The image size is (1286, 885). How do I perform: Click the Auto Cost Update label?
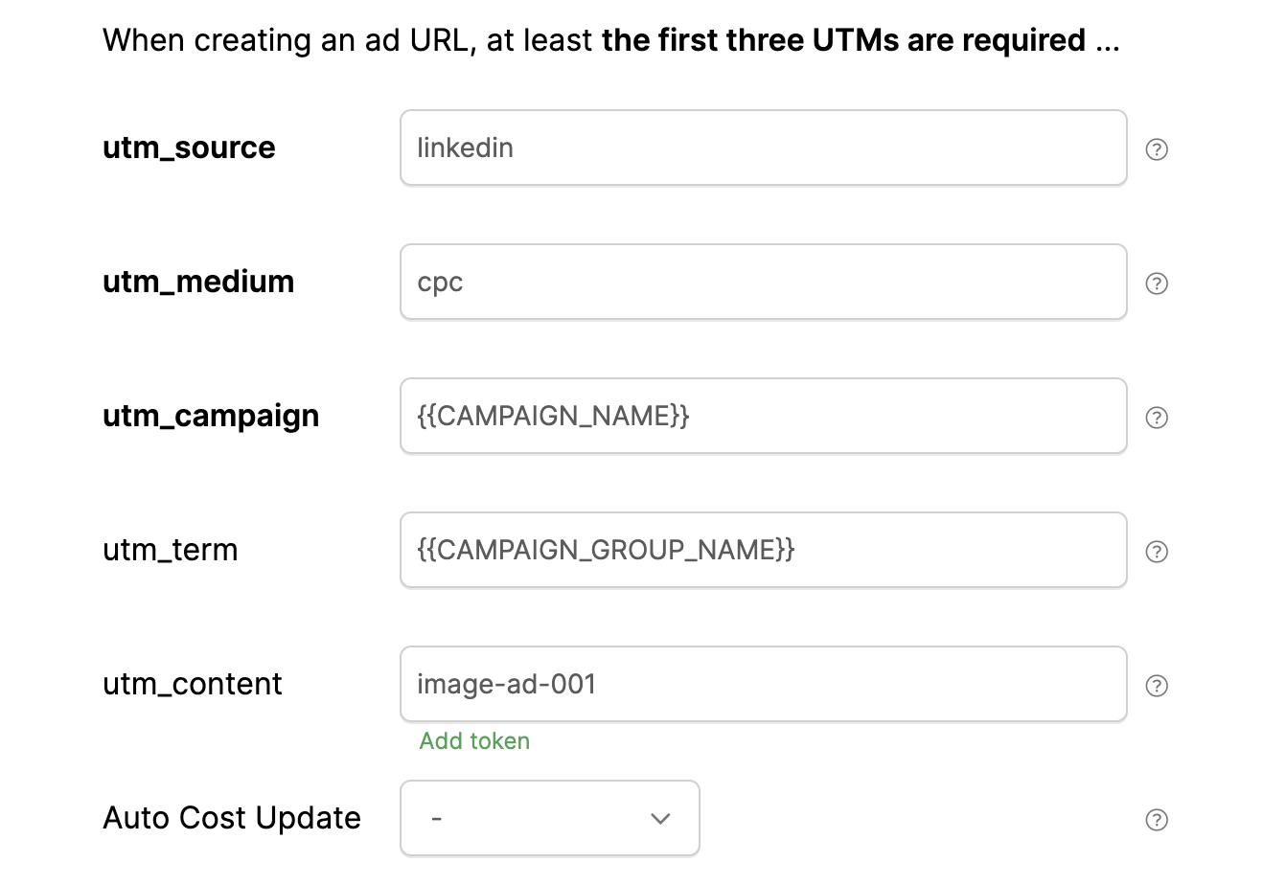coord(232,818)
